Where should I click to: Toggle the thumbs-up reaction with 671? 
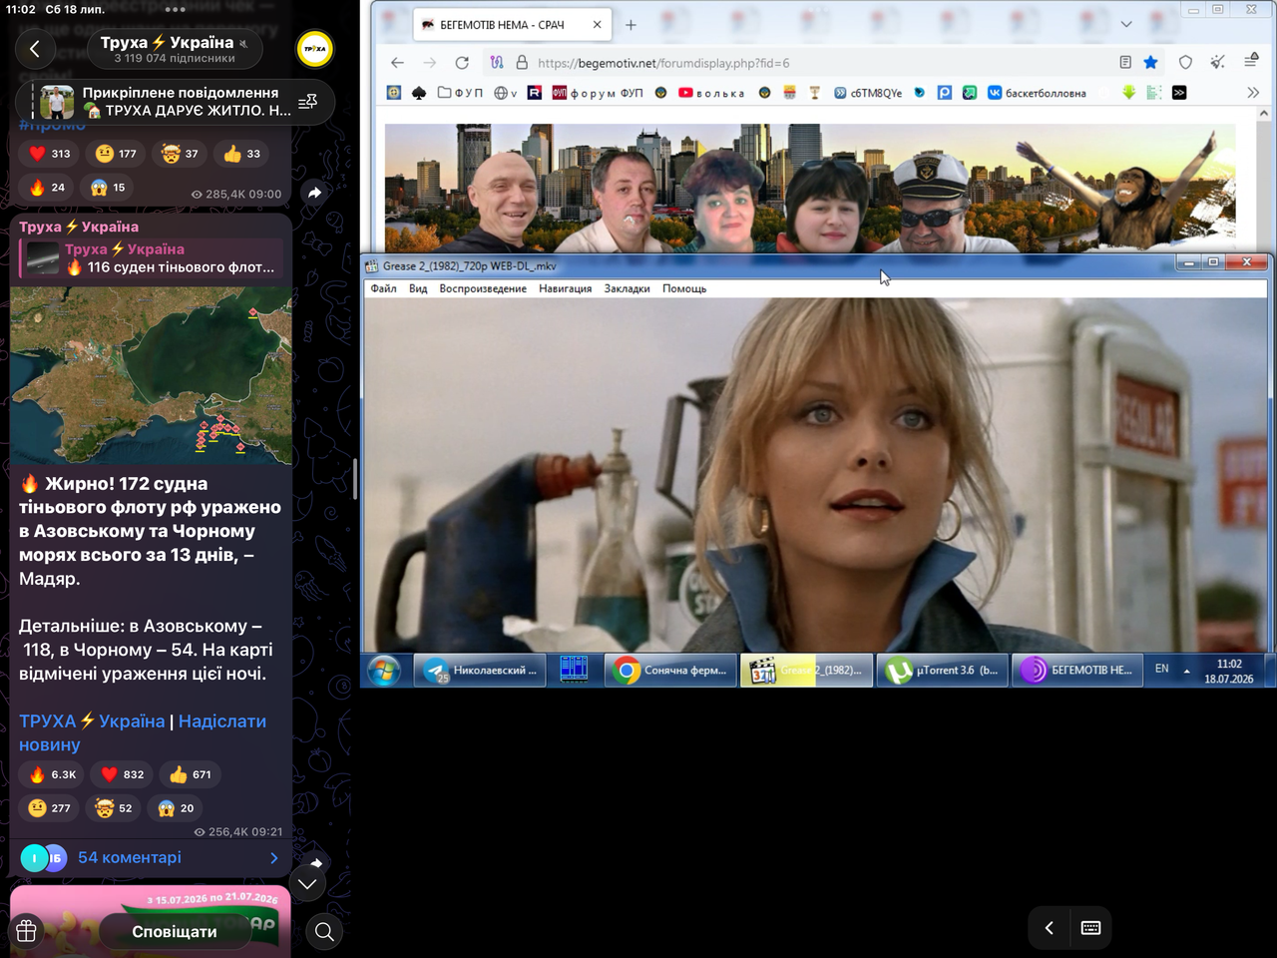190,774
